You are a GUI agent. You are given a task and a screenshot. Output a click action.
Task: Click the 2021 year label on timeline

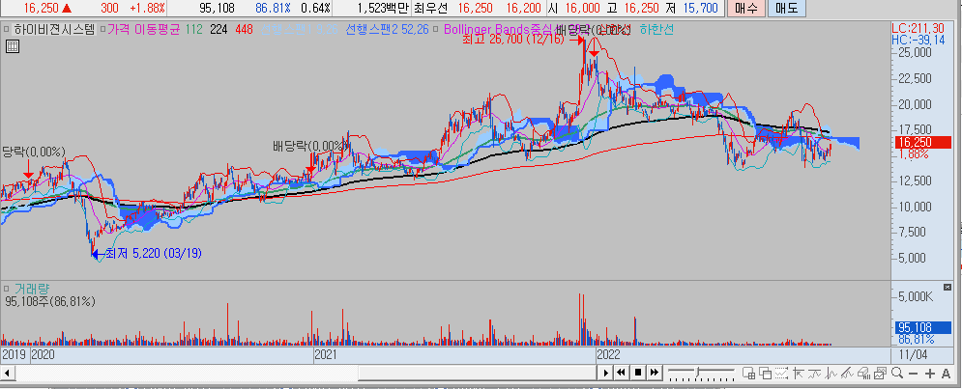pyautogui.click(x=326, y=354)
